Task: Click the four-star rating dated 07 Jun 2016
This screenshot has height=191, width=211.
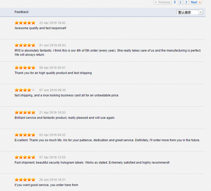Action: (25, 90)
